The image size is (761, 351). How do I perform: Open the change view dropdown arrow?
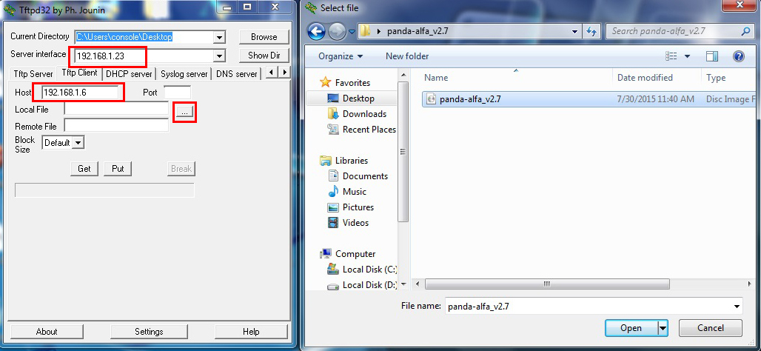(687, 56)
